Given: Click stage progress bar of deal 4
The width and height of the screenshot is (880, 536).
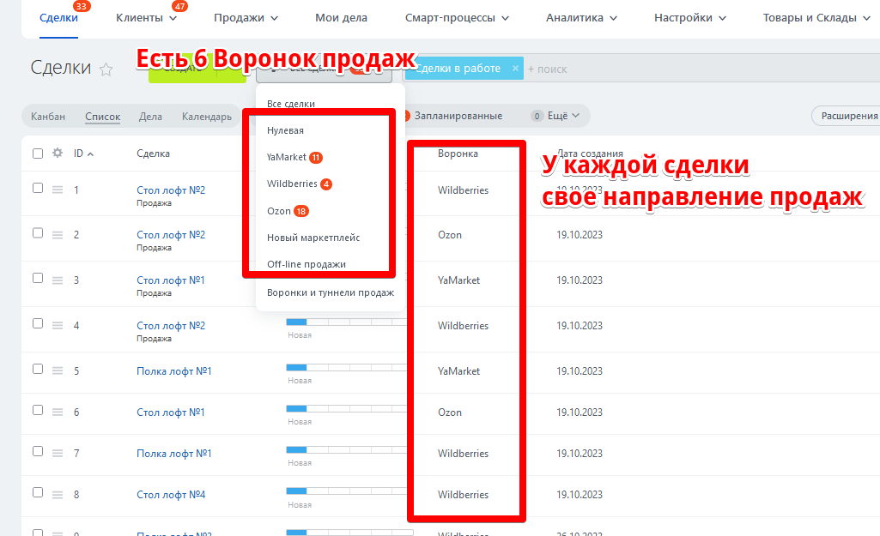Looking at the screenshot, I should click(x=346, y=322).
